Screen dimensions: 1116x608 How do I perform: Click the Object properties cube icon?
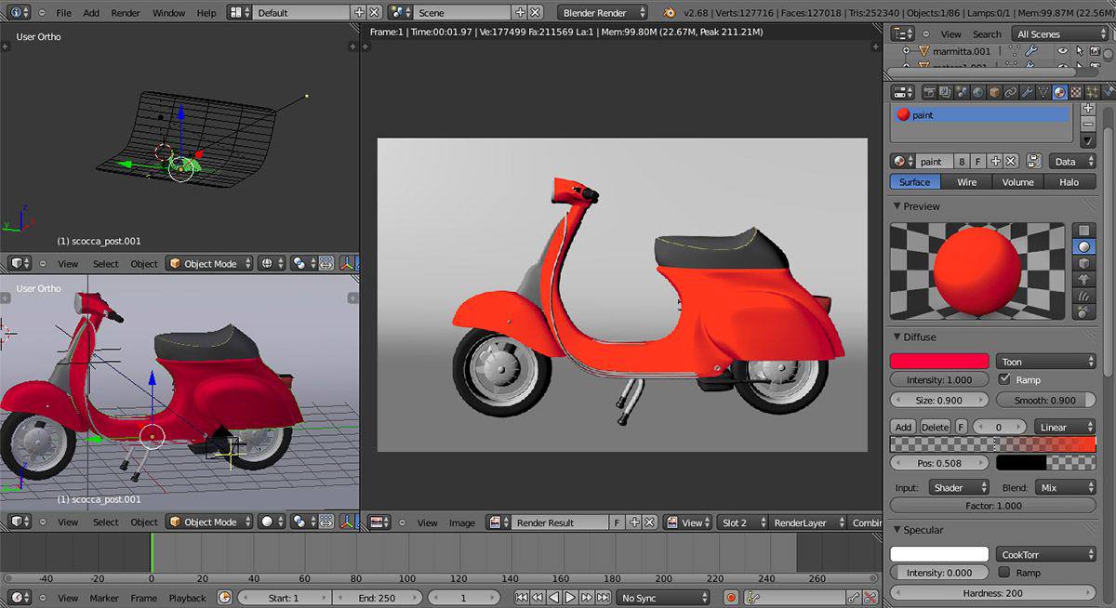994,92
